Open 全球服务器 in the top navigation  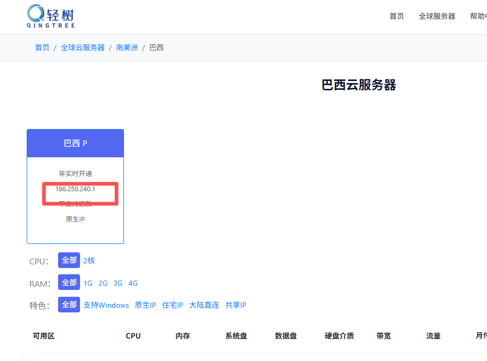(437, 16)
